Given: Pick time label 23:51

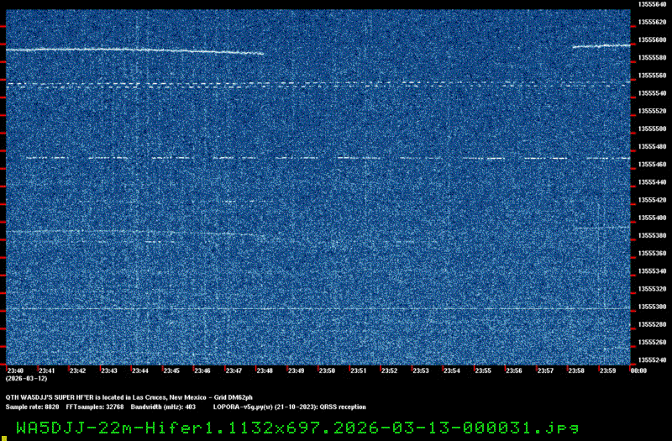Looking at the screenshot, I should point(359,370).
